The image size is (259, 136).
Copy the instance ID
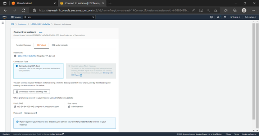click(15, 56)
